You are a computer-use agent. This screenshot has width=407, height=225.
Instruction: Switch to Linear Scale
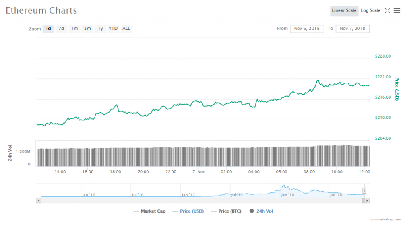point(344,11)
